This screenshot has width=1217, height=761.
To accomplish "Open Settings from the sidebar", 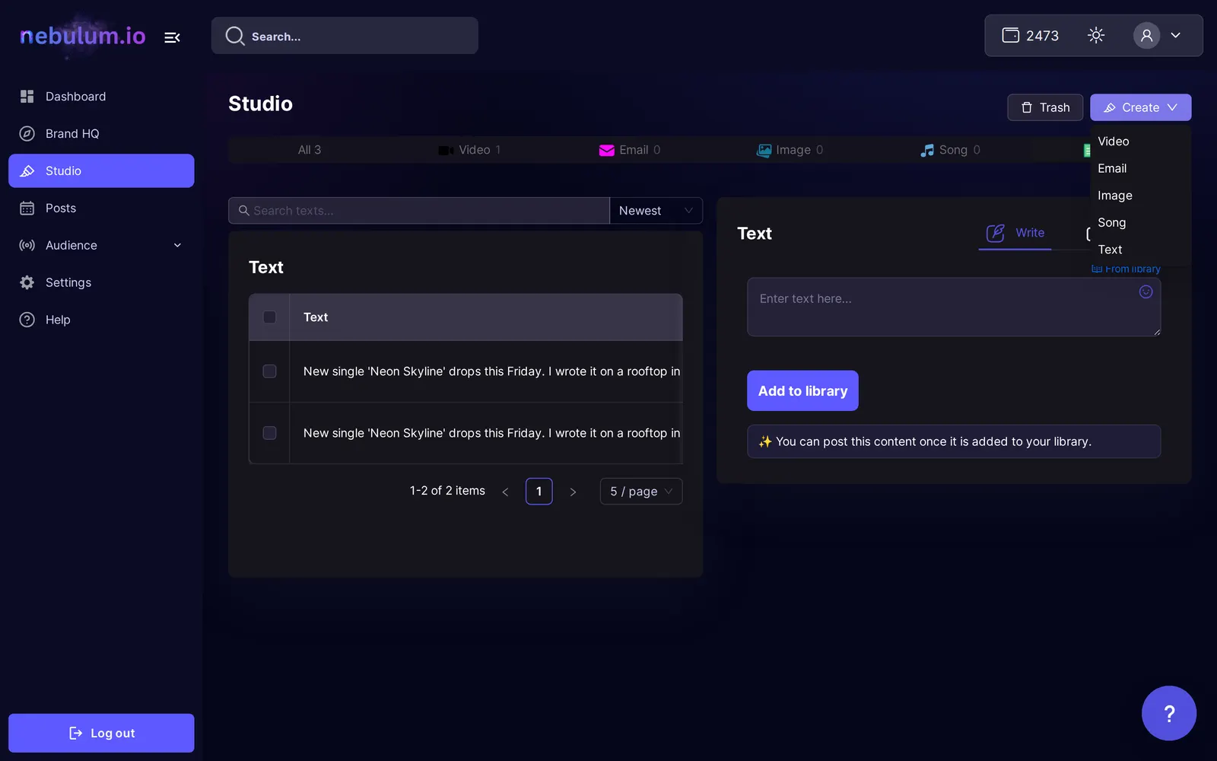I will point(101,282).
